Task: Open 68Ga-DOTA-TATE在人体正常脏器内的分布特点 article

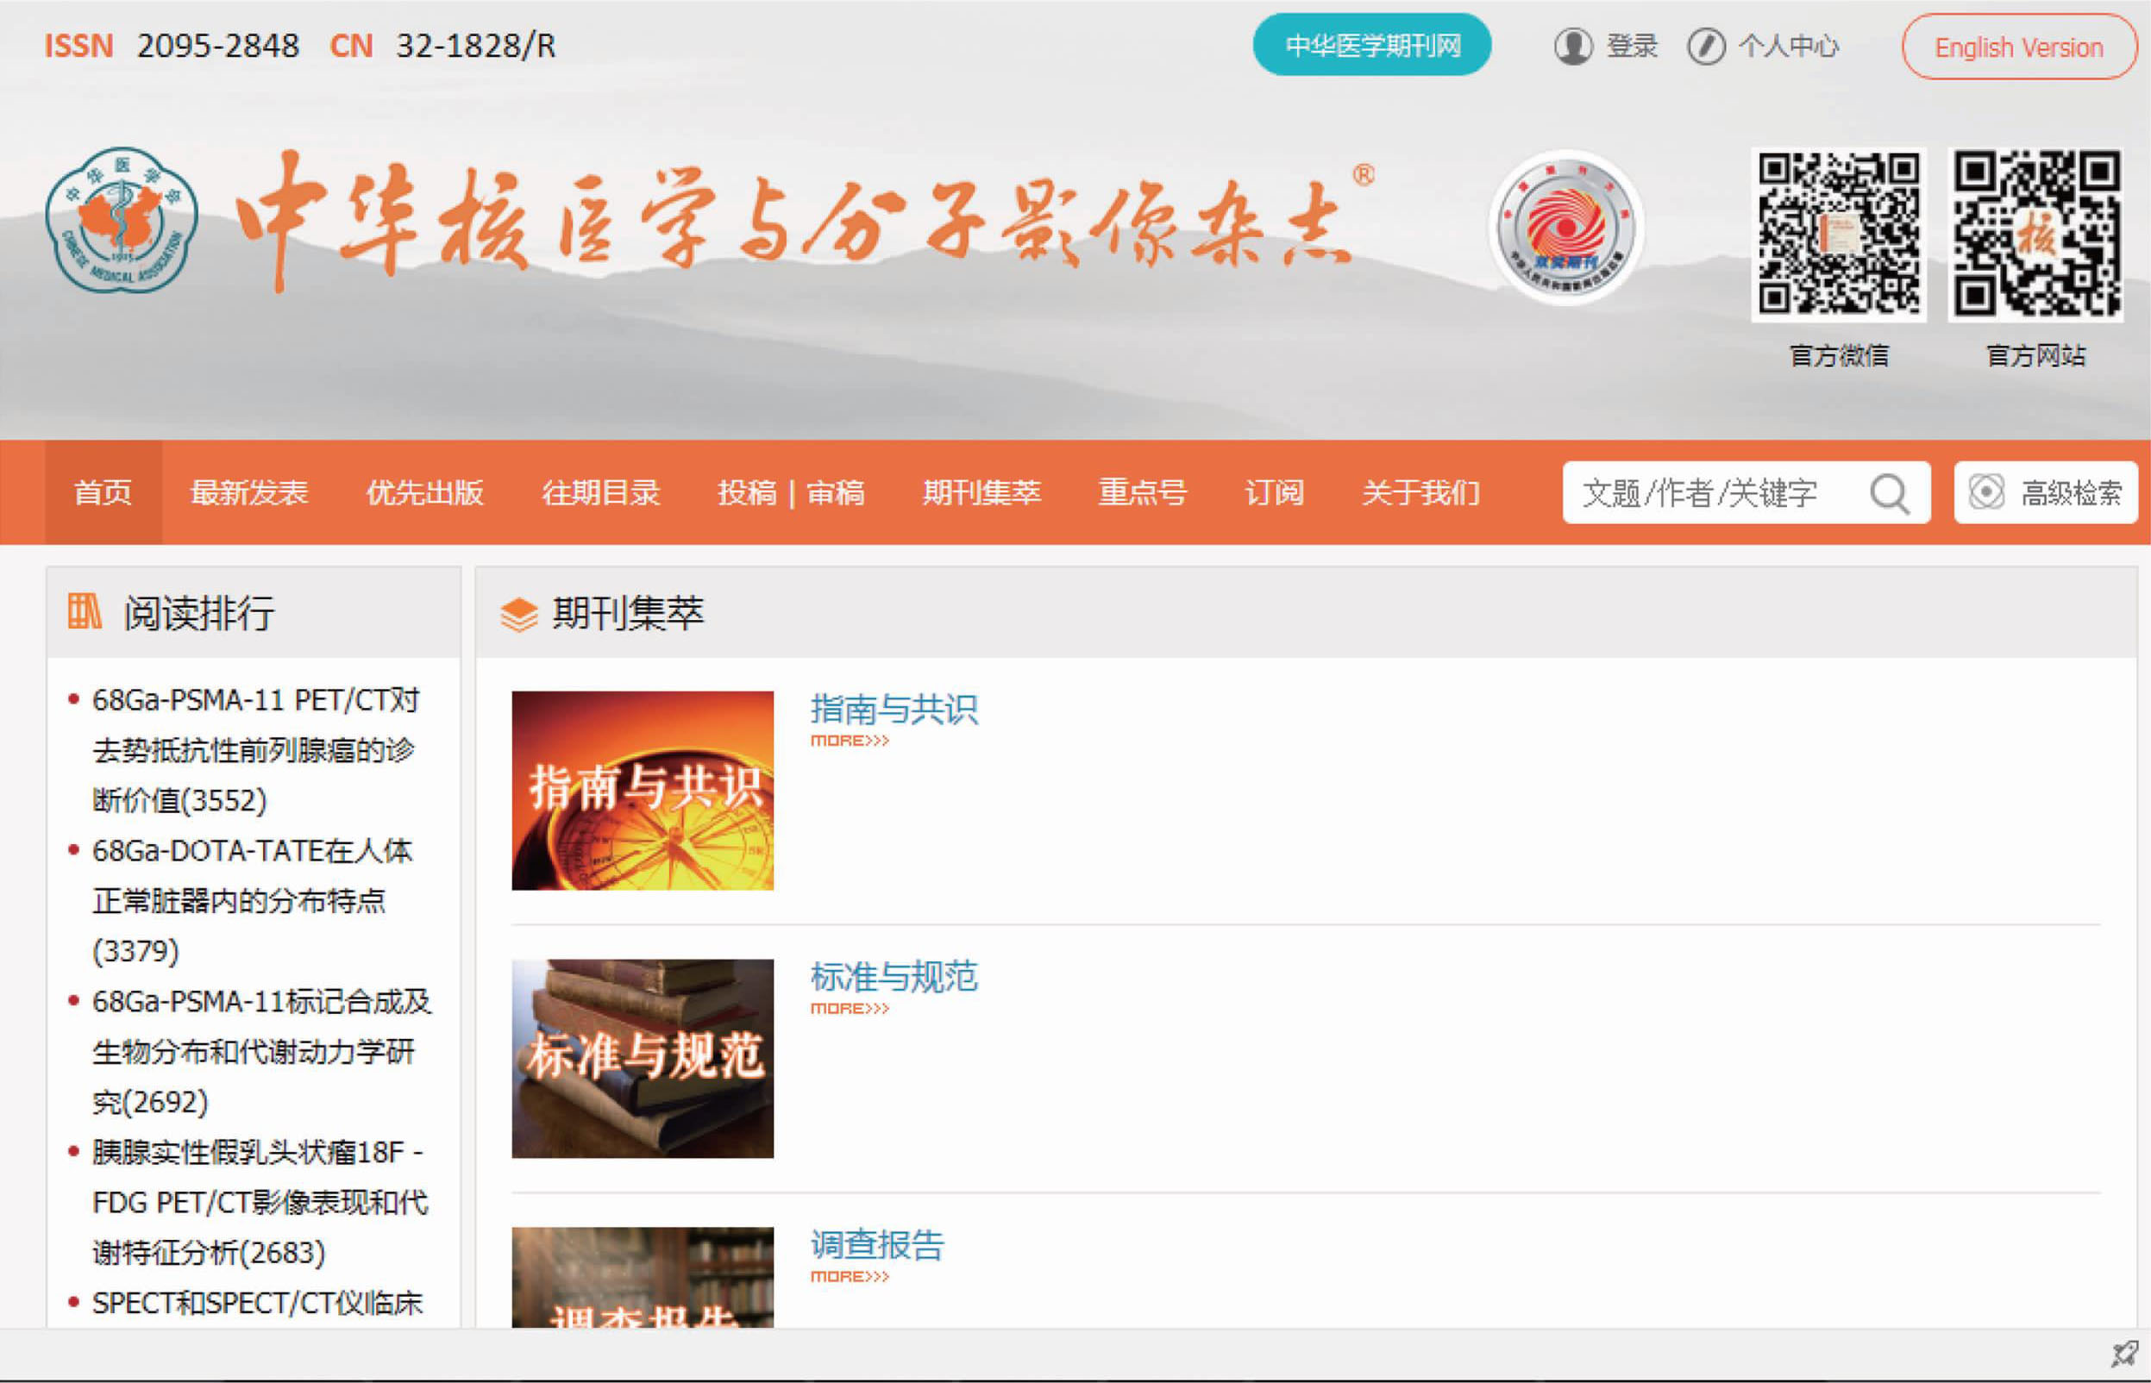Action: 253,901
